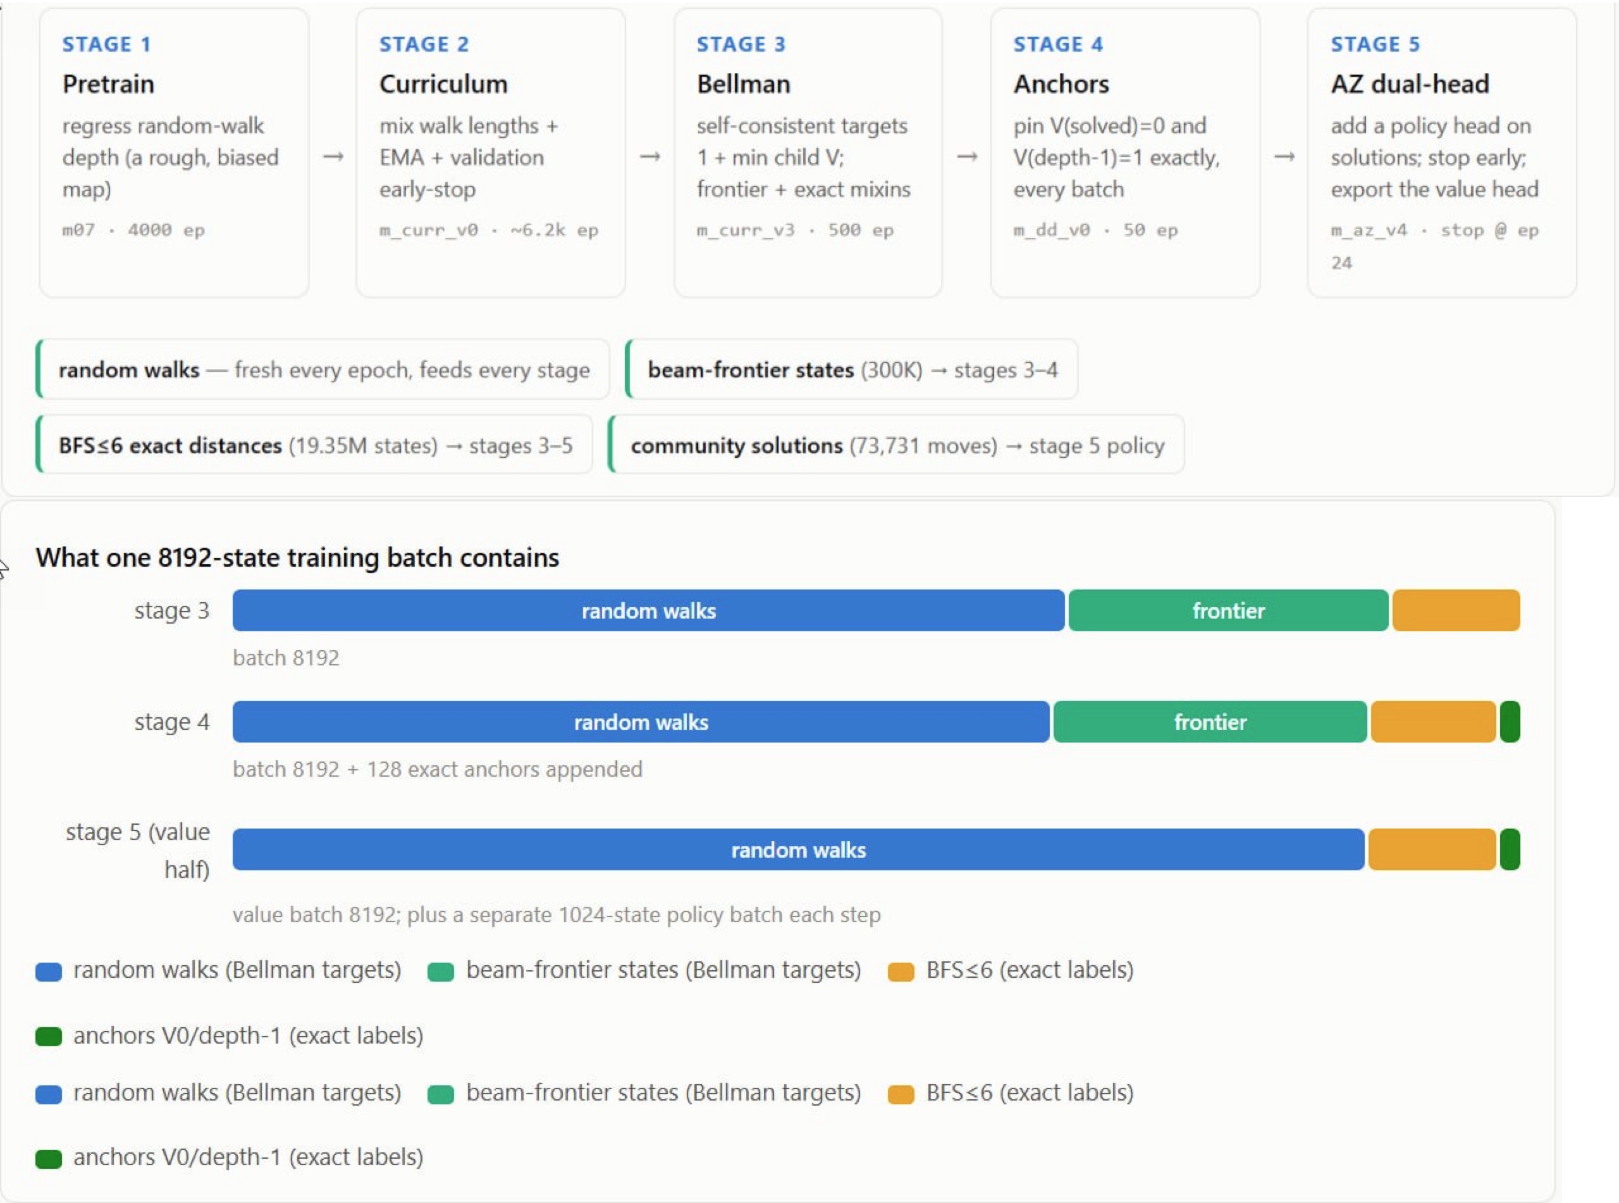This screenshot has width=1619, height=1203.
Task: Click the arrow between Stage 4 and Stage 5
Action: point(1284,157)
